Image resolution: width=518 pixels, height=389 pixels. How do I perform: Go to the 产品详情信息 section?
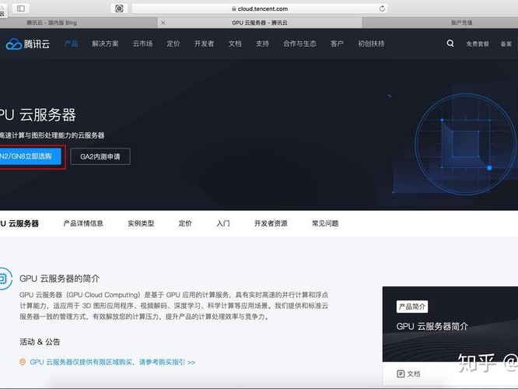(x=83, y=223)
